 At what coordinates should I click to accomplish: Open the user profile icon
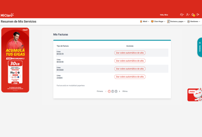coord(187,15)
